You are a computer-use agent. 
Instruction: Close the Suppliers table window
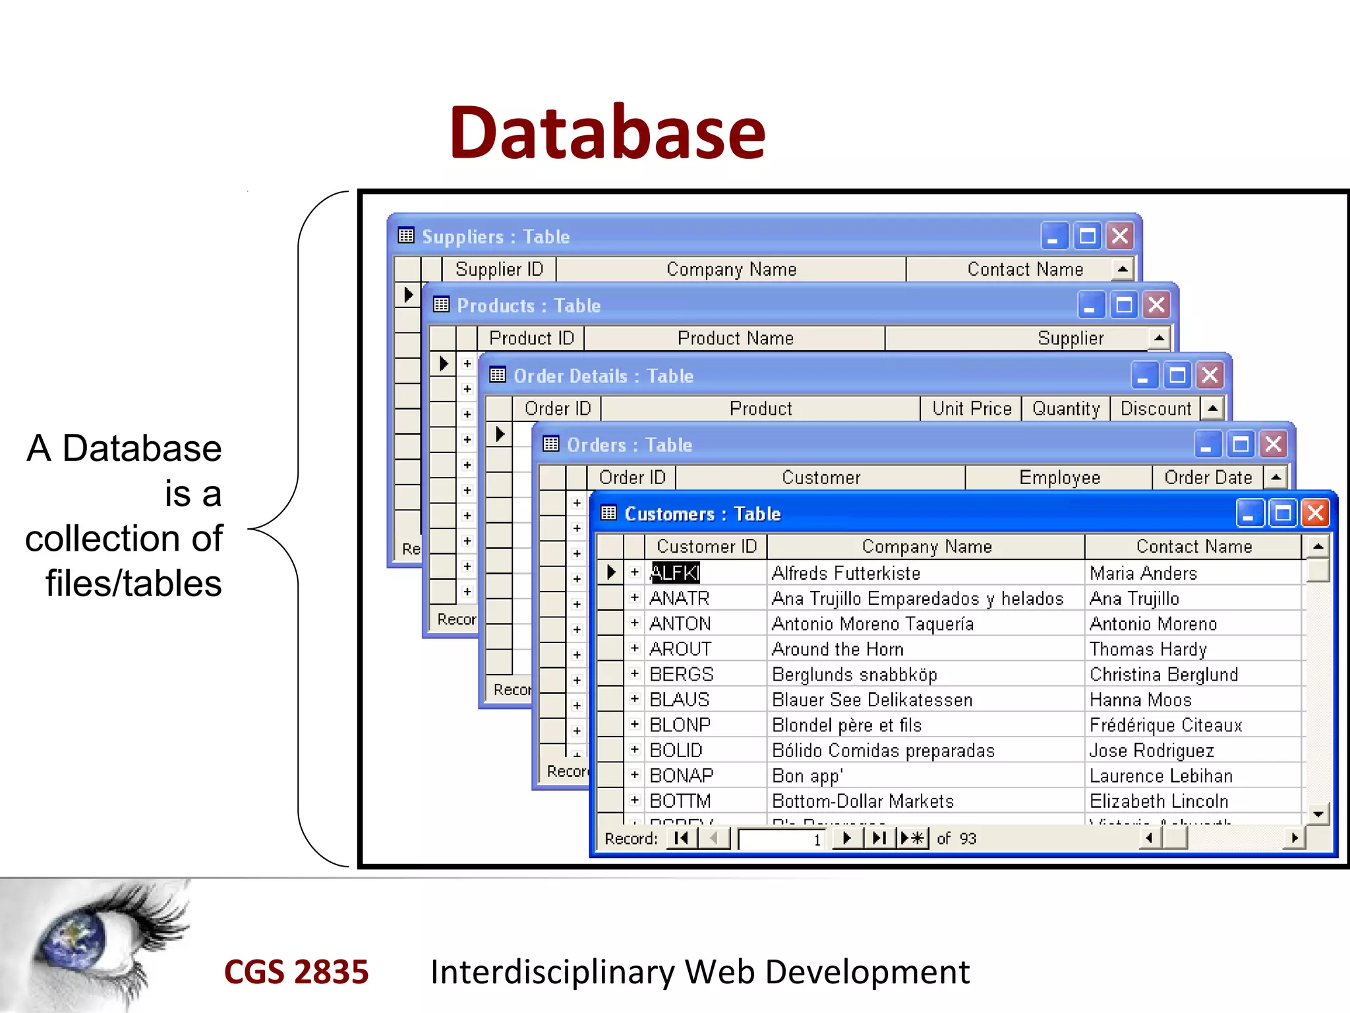(x=1120, y=235)
